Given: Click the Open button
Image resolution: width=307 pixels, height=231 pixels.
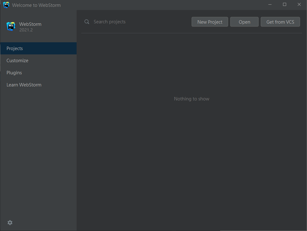Looking at the screenshot, I should [x=244, y=22].
